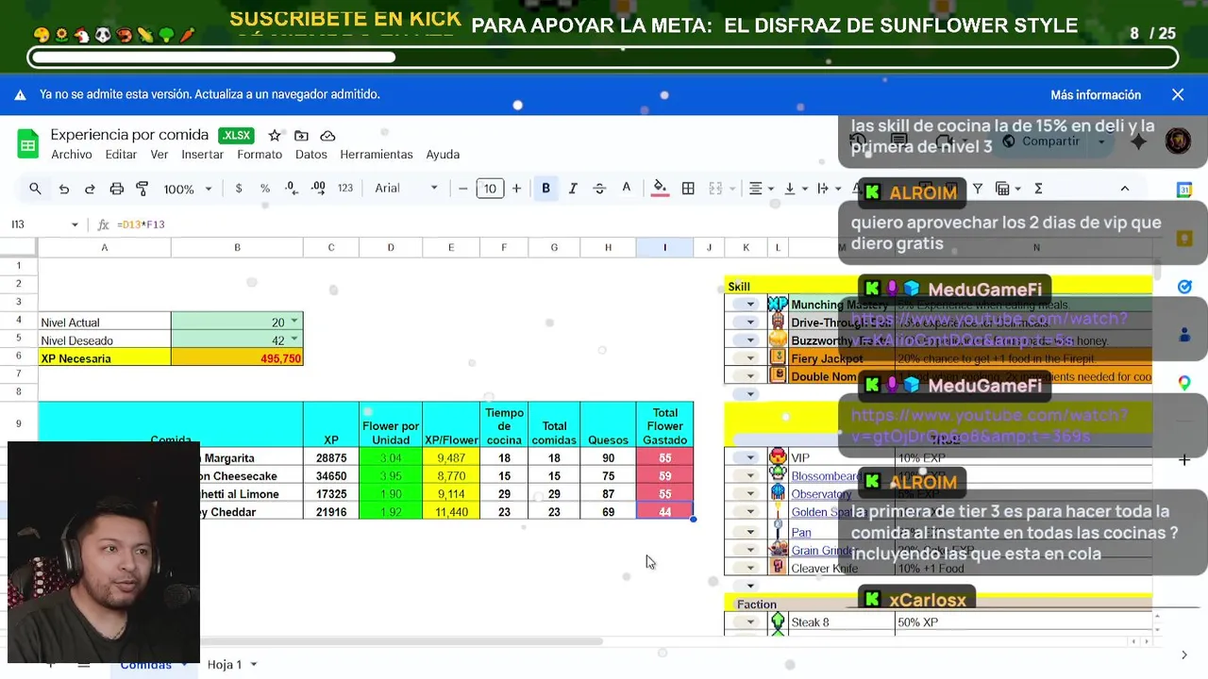Format cell as currency
This screenshot has width=1208, height=679.
pos(239,189)
